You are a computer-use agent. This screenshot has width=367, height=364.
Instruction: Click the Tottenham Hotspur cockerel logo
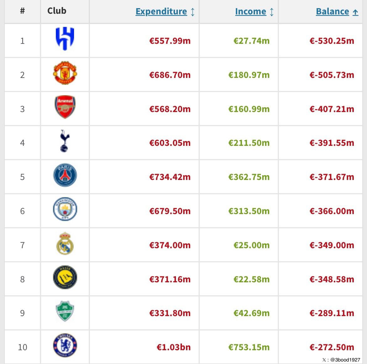(65, 141)
